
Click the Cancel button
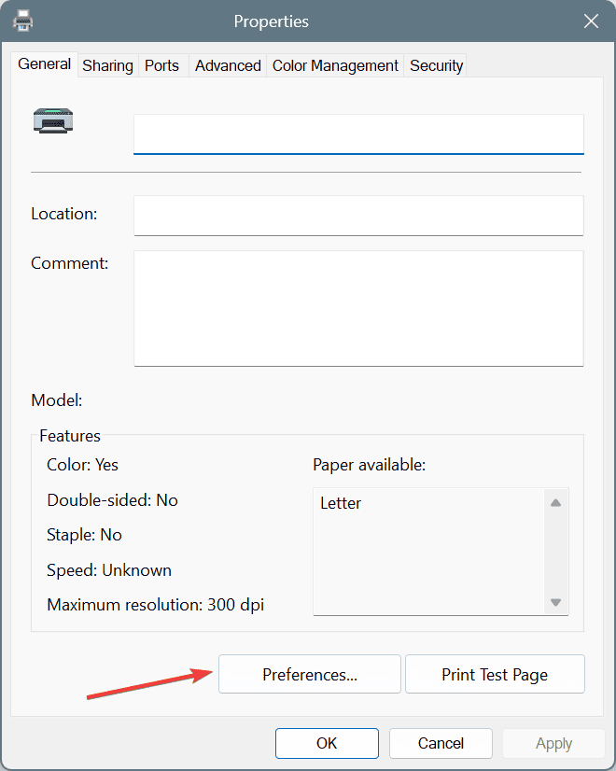(441, 743)
